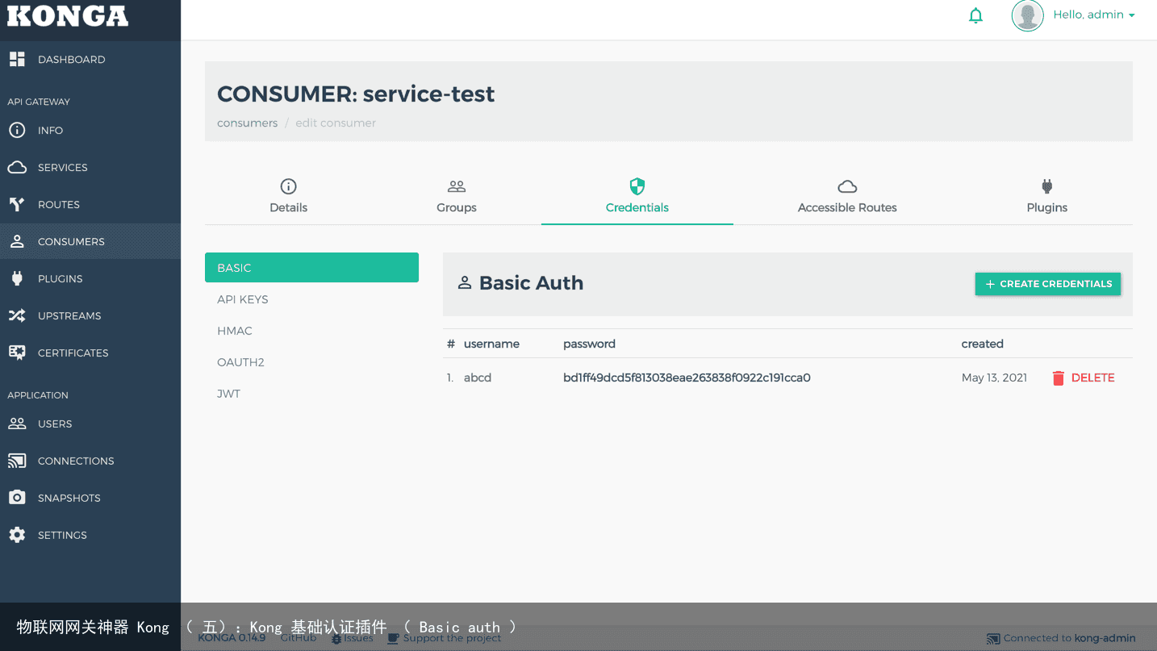Viewport: 1157px width, 651px height.
Task: Click the Issues footer link
Action: coord(353,638)
